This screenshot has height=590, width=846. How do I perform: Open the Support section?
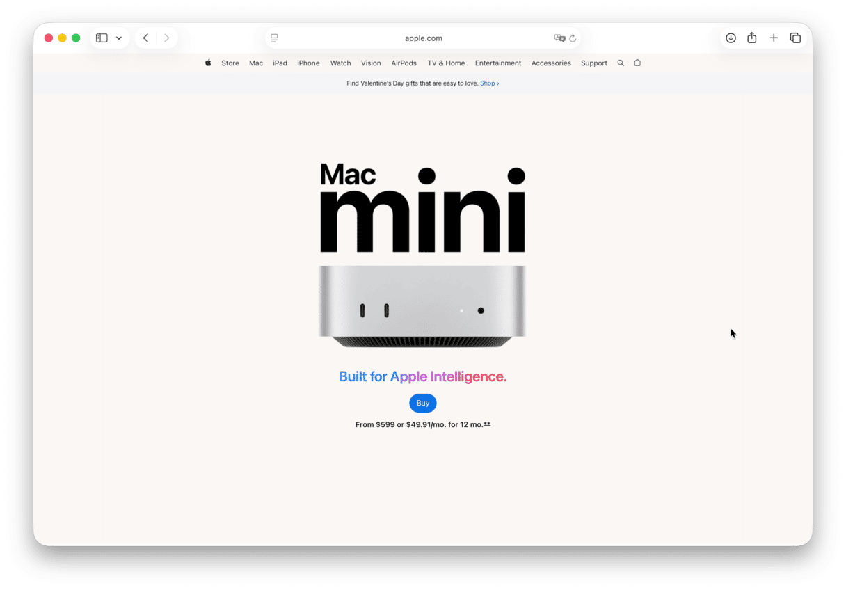tap(593, 63)
